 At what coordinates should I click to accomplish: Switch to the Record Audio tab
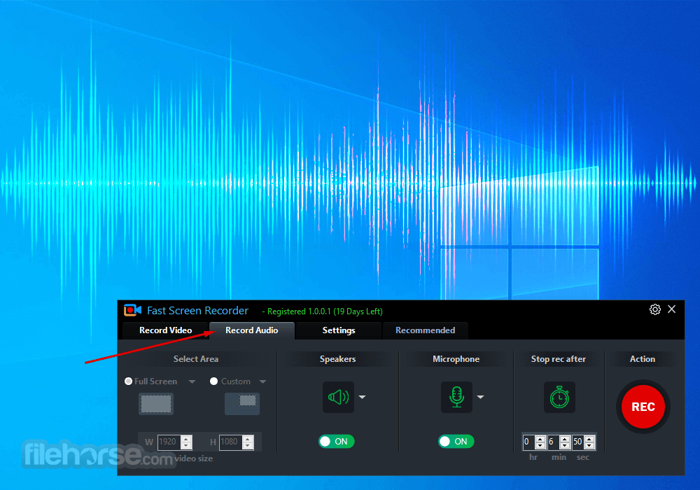252,330
